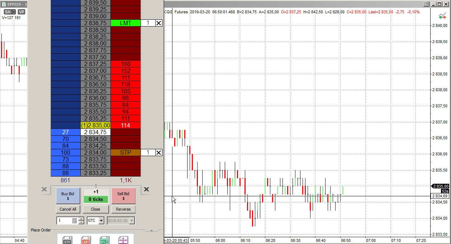Screen dimensions: 451x244
Task: Select the STL stop-limit order icon
Action: 104,240
